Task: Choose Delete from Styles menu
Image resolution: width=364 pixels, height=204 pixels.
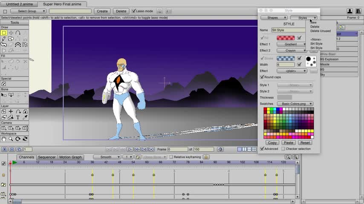Action: pyautogui.click(x=315, y=27)
